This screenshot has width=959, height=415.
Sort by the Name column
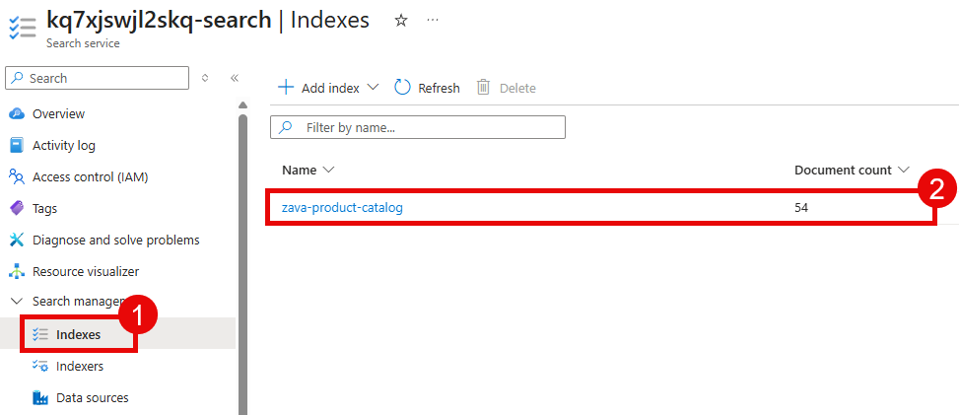click(308, 171)
